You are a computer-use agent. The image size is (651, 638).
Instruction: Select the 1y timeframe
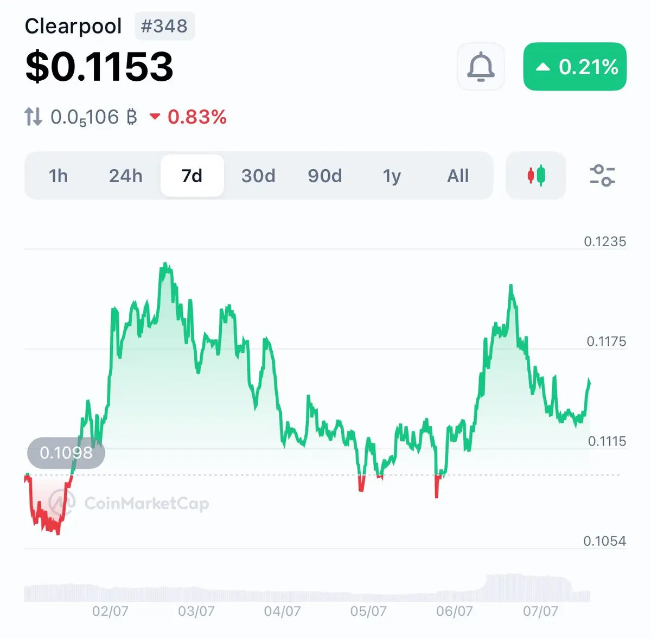(x=392, y=176)
